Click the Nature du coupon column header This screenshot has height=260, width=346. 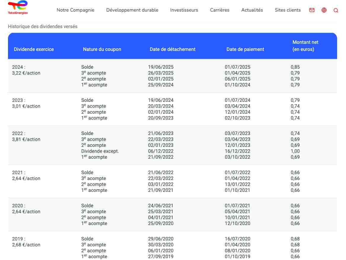(102, 49)
